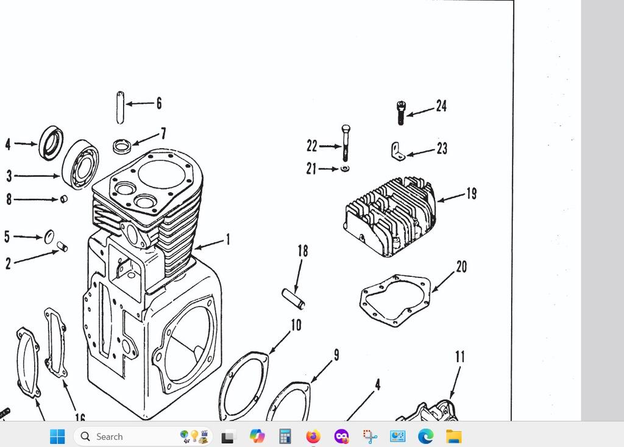The width and height of the screenshot is (624, 447).
Task: Open the purple mask icon app
Action: click(341, 437)
